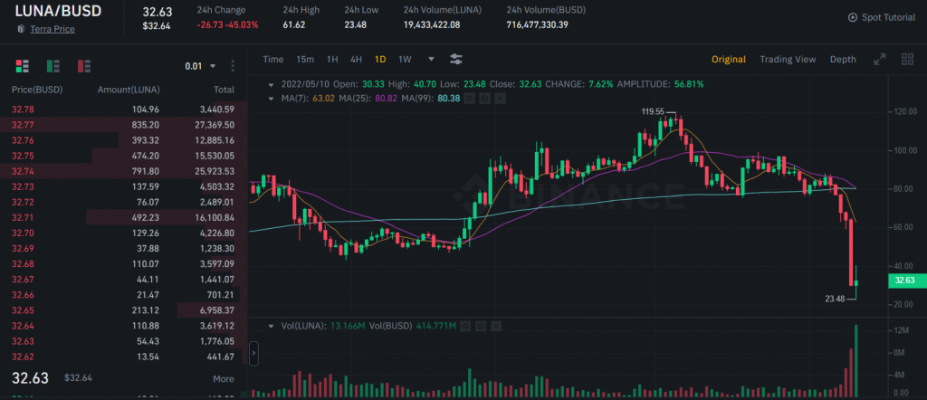Open more time intervals dropdown arrow

click(431, 59)
